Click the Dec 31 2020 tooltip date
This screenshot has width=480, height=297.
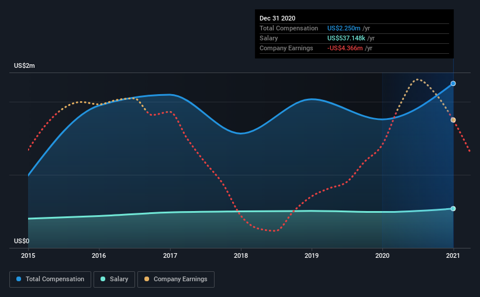pos(277,18)
